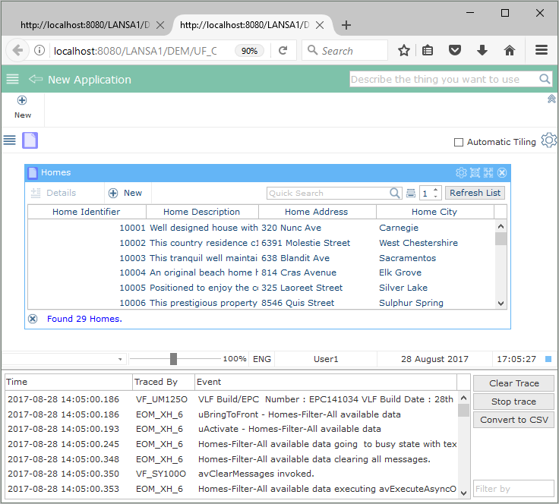The image size is (559, 504).
Task: Open the Homes window settings gear
Action: click(x=460, y=173)
